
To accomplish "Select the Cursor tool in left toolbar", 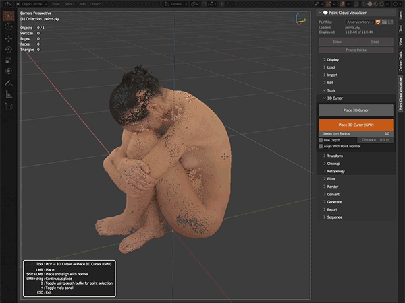I will (x=9, y=27).
